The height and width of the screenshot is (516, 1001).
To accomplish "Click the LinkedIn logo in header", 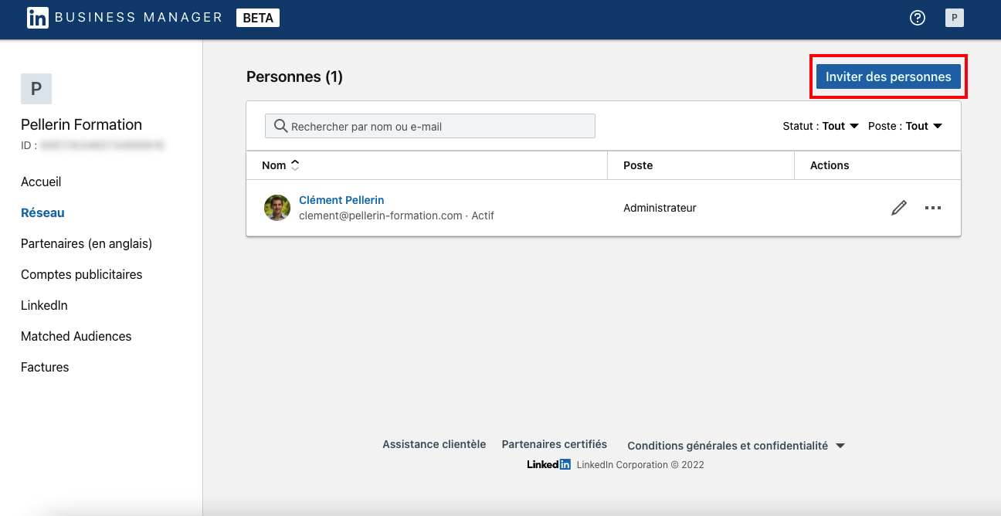I will pos(37,18).
